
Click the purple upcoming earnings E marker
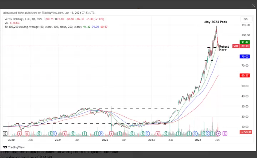click(225, 133)
